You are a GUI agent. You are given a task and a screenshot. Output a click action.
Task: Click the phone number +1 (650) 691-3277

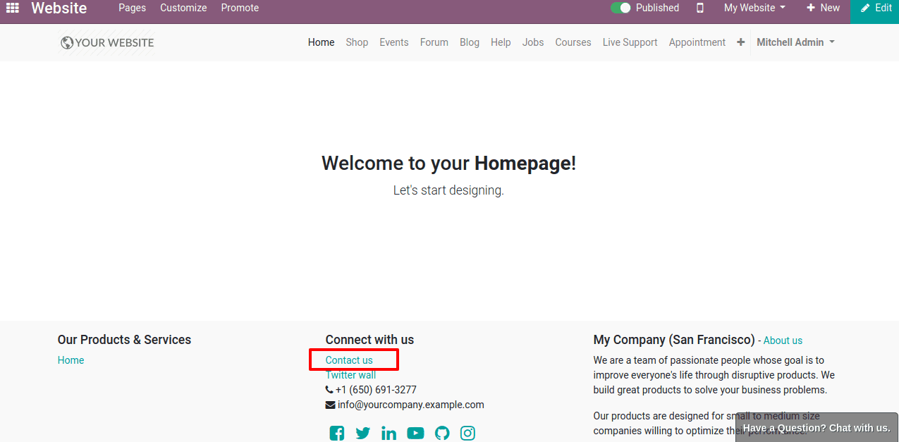(376, 390)
